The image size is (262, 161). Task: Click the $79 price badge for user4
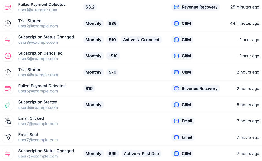click(112, 72)
